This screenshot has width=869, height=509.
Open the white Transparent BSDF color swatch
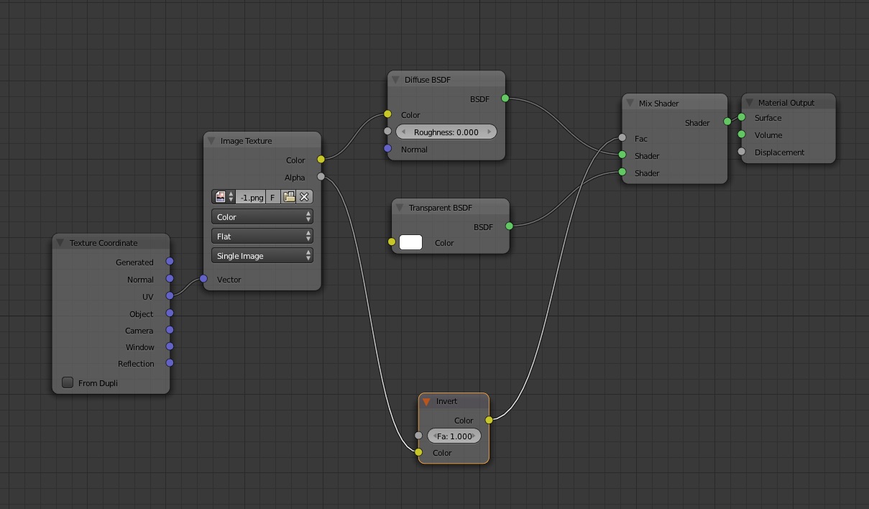click(410, 242)
